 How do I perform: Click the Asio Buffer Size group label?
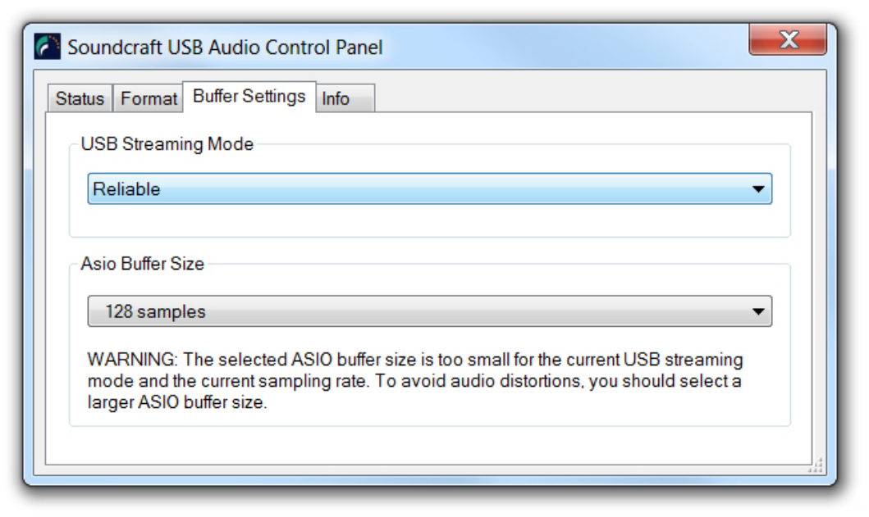click(143, 264)
